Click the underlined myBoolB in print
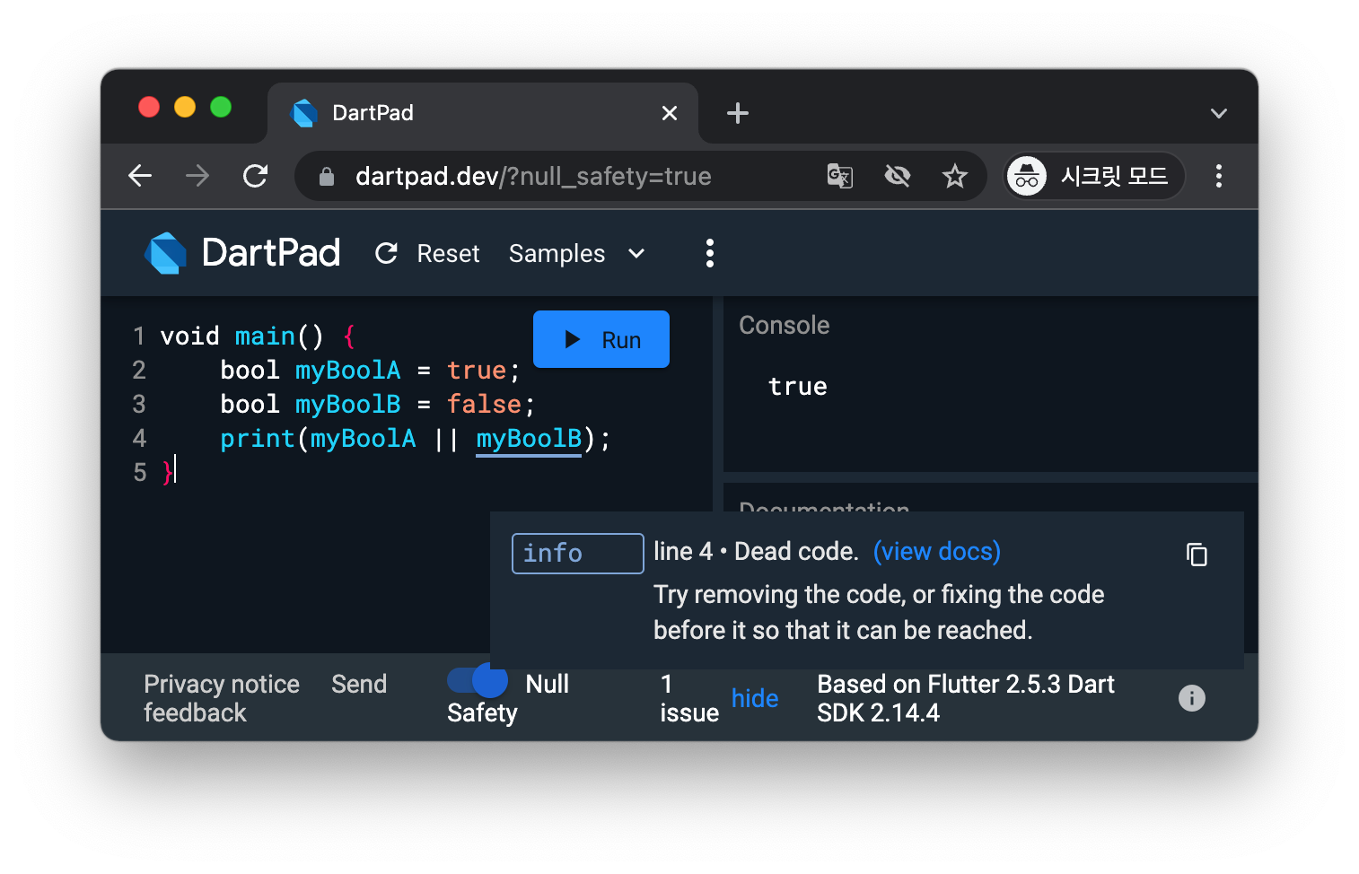The height and width of the screenshot is (874, 1359). 529,439
